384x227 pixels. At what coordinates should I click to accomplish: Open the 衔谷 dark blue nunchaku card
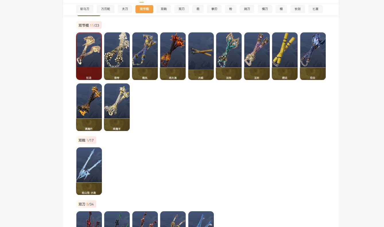(x=313, y=56)
